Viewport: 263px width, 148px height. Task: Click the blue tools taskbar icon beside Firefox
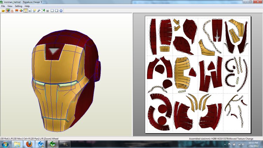[x=41, y=144]
